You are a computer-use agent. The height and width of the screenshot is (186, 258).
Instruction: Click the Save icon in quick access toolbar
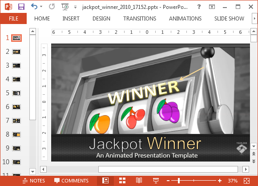pos(21,7)
